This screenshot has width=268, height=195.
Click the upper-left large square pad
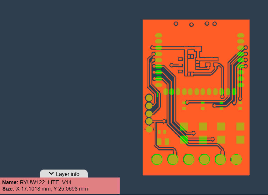click(184, 127)
